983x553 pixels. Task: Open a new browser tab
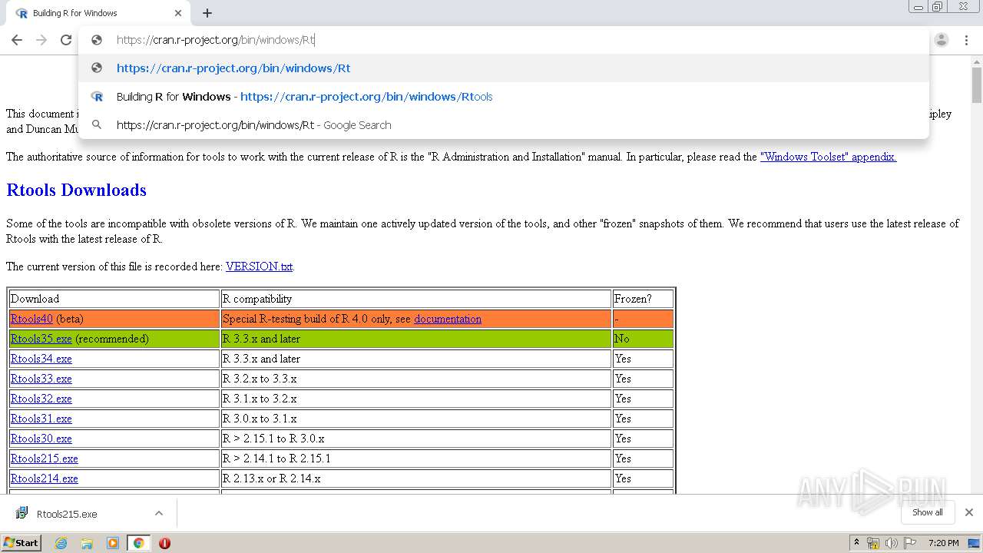207,13
